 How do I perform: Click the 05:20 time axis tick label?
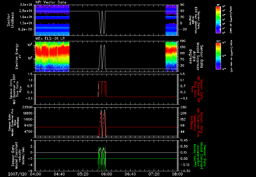(x=83, y=174)
